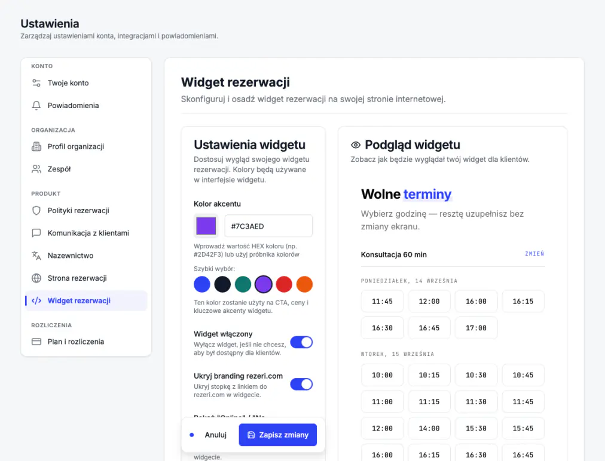605x461 pixels.
Task: Click the PONIEDZIAŁEK, 14 WRZEŚNIA heading
Action: (x=409, y=281)
